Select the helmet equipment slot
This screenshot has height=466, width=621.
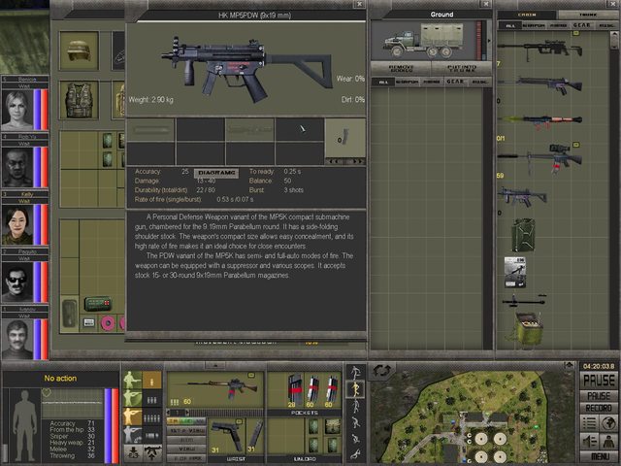pos(79,50)
